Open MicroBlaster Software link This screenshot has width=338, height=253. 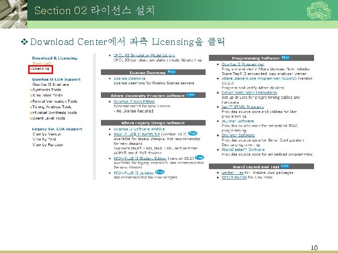click(x=243, y=149)
